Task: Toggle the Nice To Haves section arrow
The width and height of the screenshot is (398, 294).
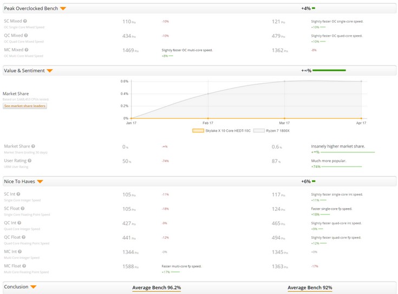Action: 40,182
